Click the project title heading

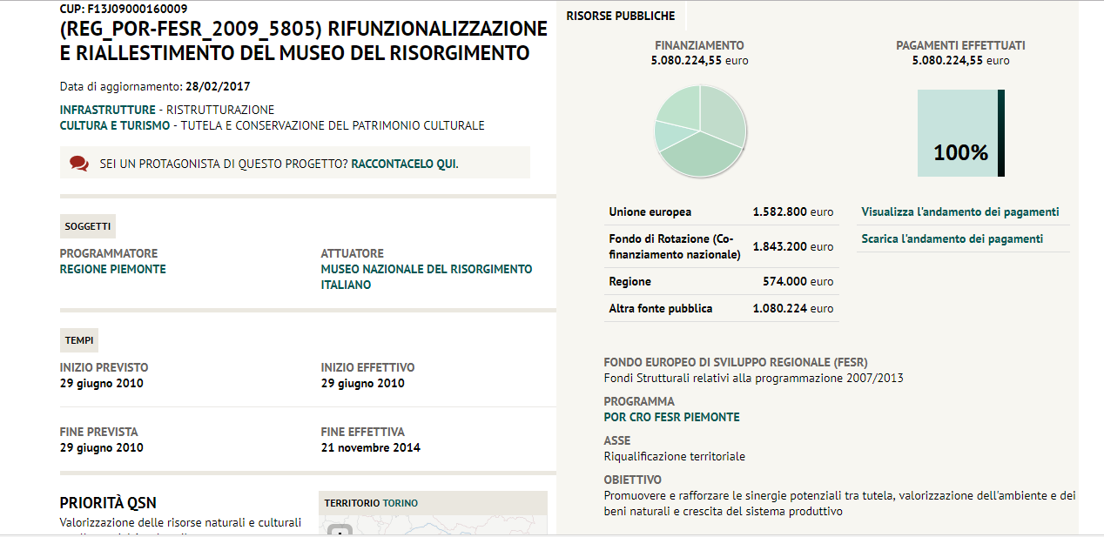pyautogui.click(x=304, y=41)
